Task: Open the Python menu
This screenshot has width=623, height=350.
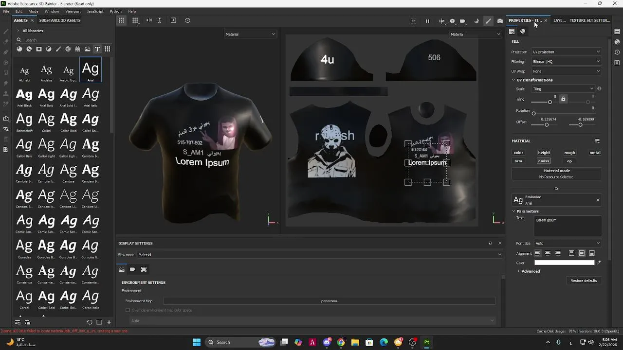Action: pos(116,11)
